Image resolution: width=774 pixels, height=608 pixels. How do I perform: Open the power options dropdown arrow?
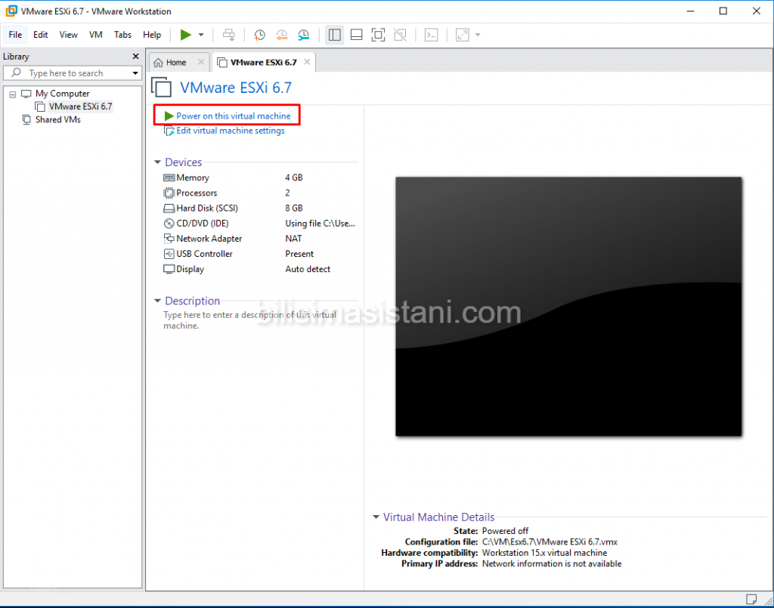point(201,35)
